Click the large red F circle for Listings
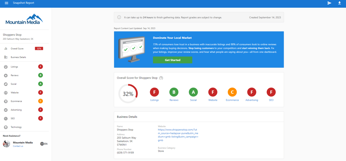Image resolution: width=346 pixels, height=161 pixels. click(x=154, y=92)
